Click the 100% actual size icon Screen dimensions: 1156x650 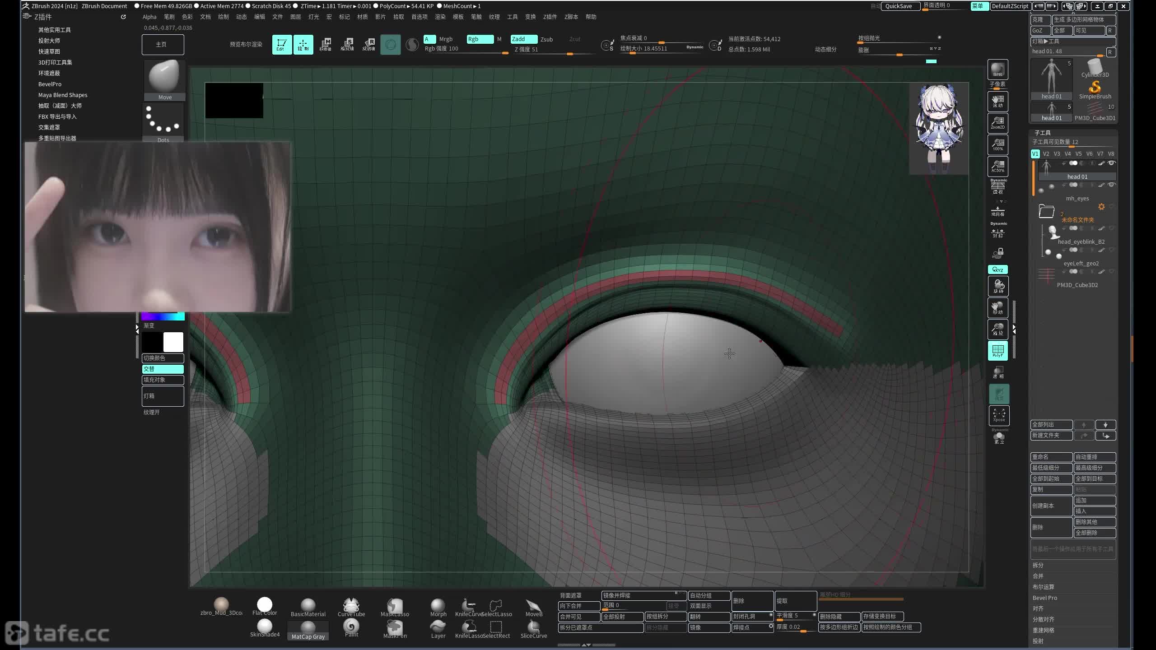[998, 144]
